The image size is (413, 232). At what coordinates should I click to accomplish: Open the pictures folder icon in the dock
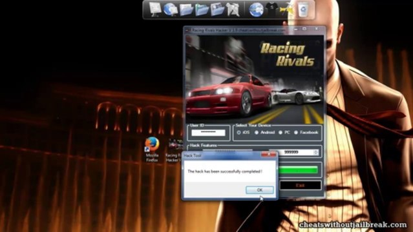click(218, 10)
